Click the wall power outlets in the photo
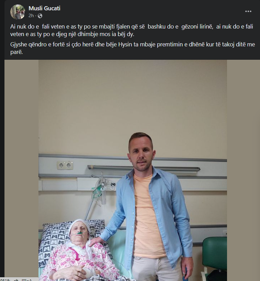This screenshot has height=281, width=260. [x=65, y=165]
